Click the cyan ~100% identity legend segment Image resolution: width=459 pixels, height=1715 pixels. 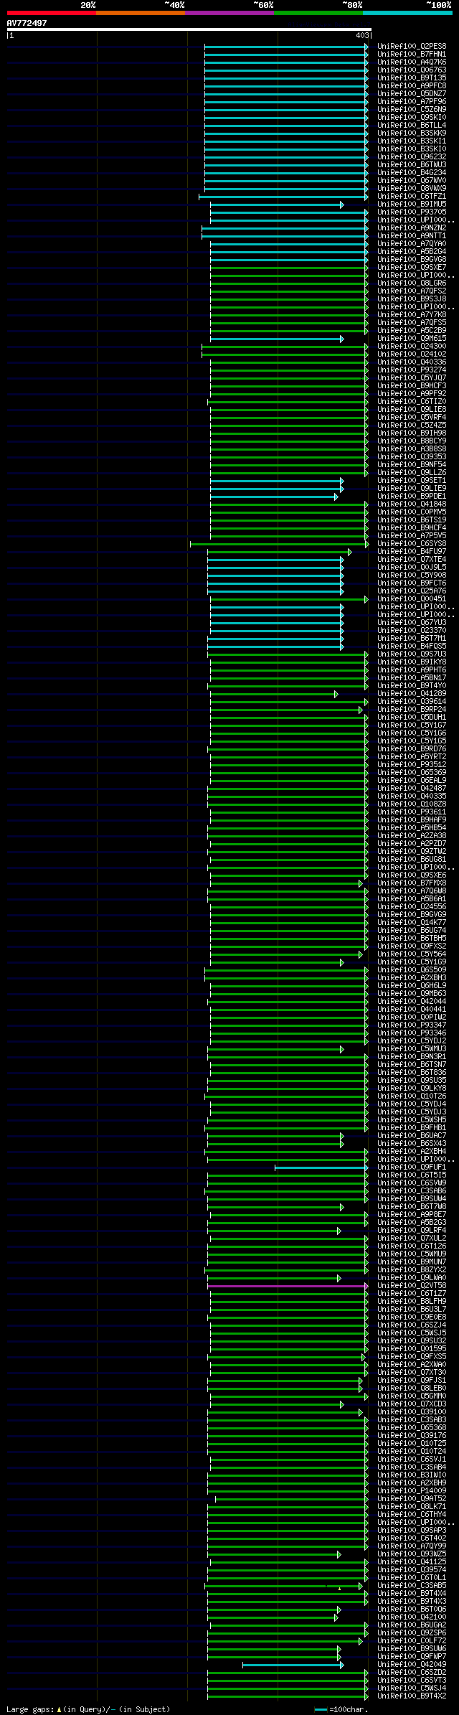[x=407, y=12]
